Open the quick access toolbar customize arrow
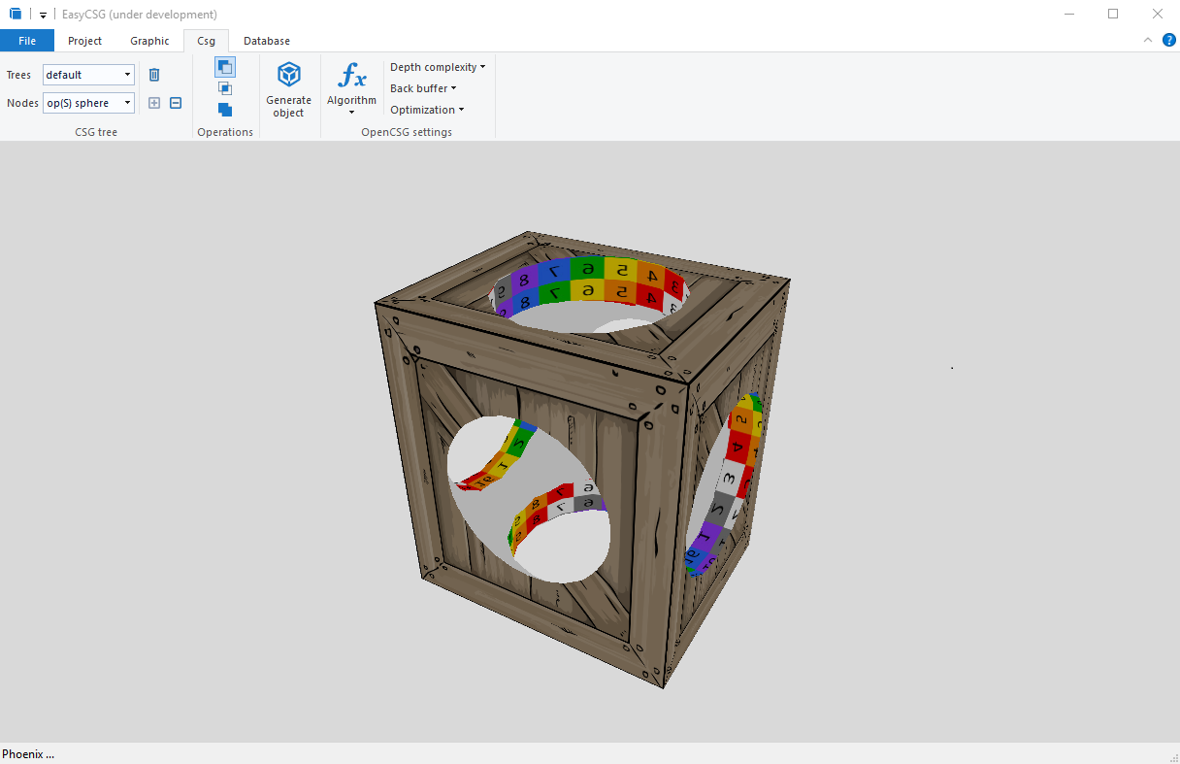Image resolution: width=1180 pixels, height=764 pixels. (43, 16)
